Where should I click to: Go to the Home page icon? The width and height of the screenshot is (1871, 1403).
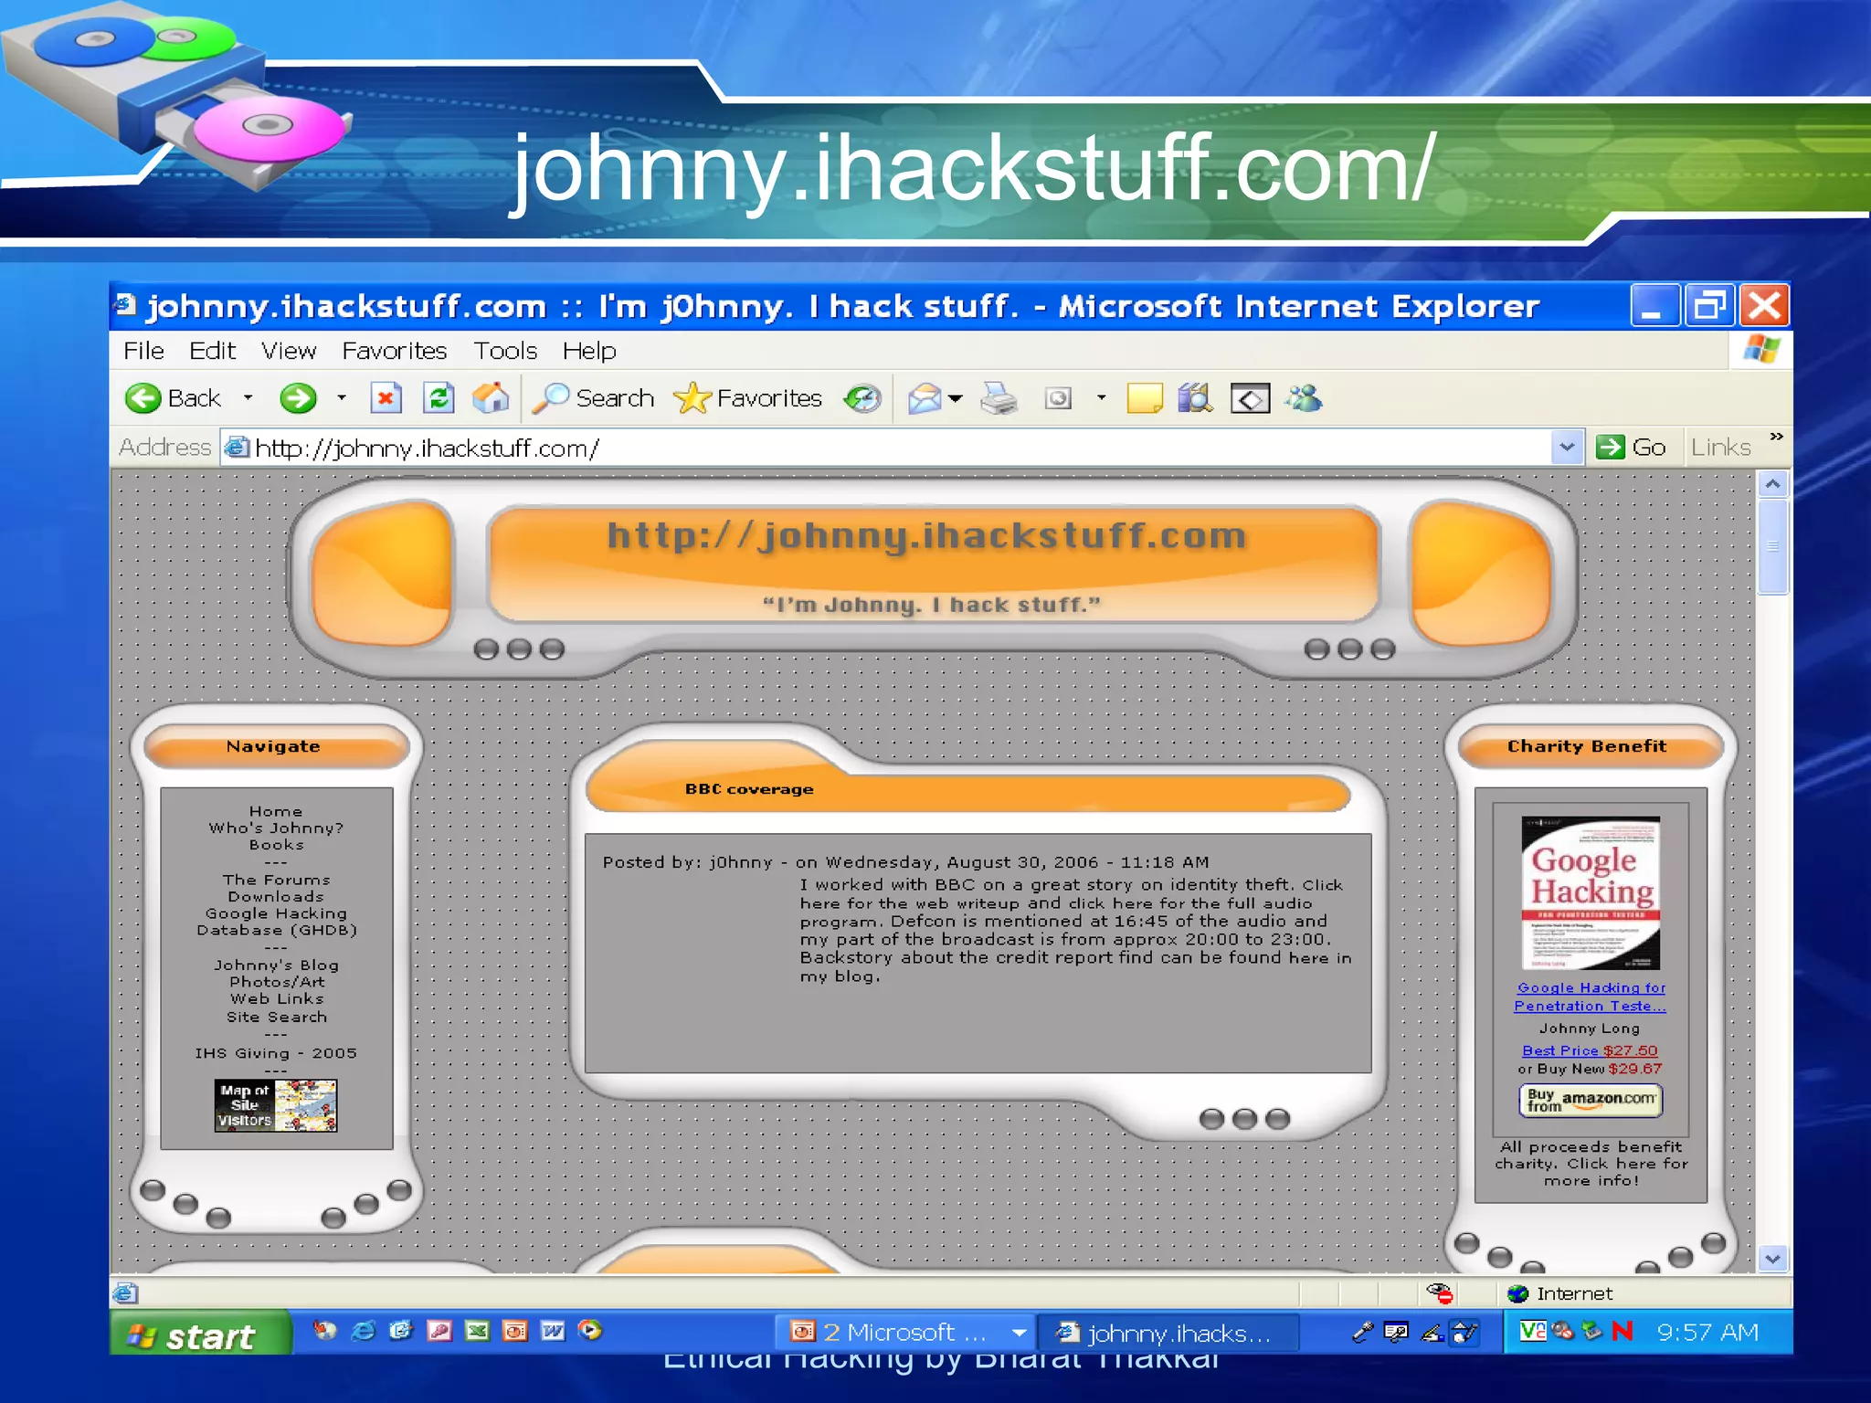pos(491,398)
